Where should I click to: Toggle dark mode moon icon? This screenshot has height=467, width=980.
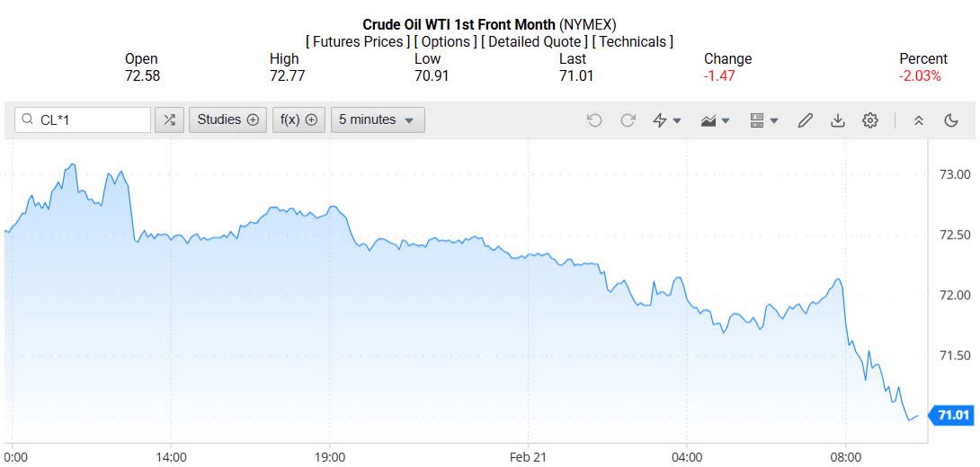click(951, 119)
